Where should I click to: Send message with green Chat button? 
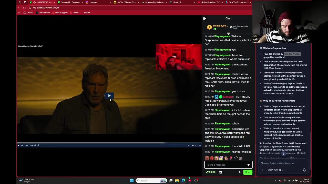click(x=248, y=172)
